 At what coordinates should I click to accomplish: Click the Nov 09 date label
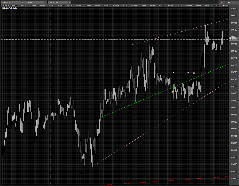click(61, 6)
